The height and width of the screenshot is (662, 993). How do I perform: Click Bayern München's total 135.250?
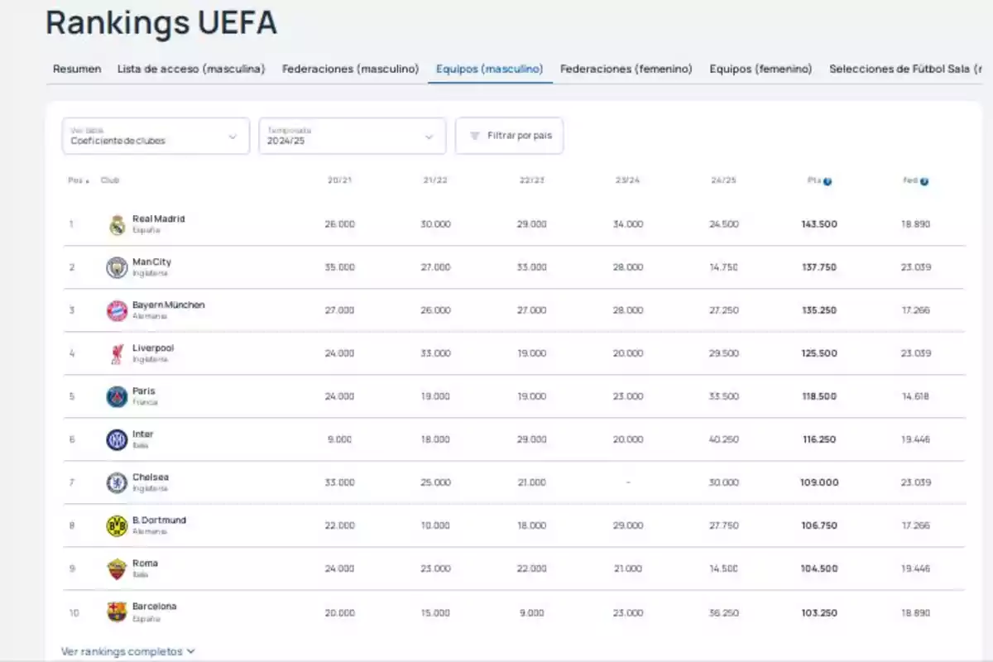pos(819,310)
